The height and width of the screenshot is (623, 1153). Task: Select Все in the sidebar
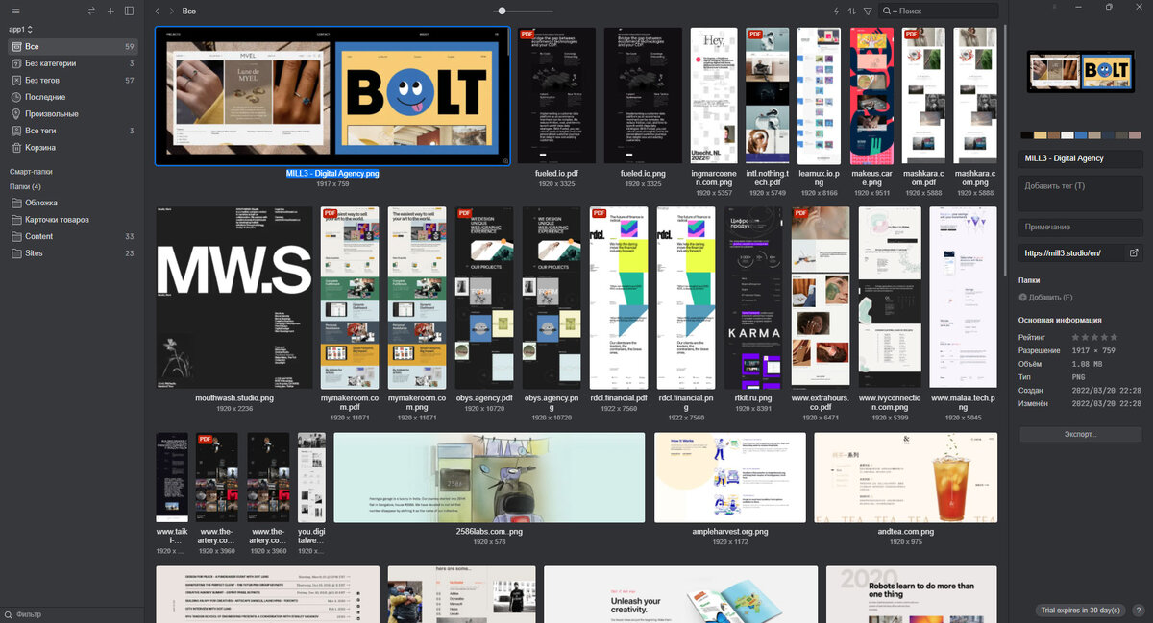(x=72, y=46)
